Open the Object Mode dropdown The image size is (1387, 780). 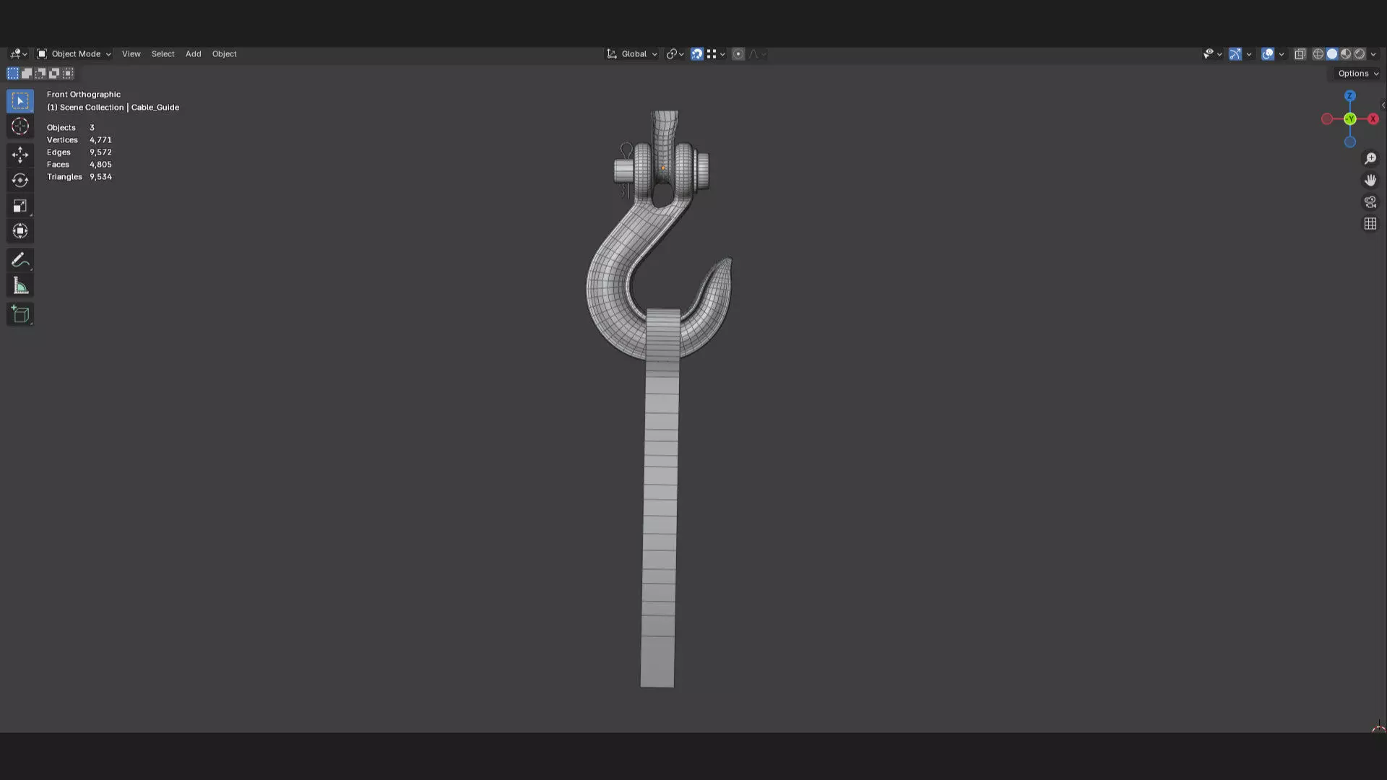coord(74,54)
